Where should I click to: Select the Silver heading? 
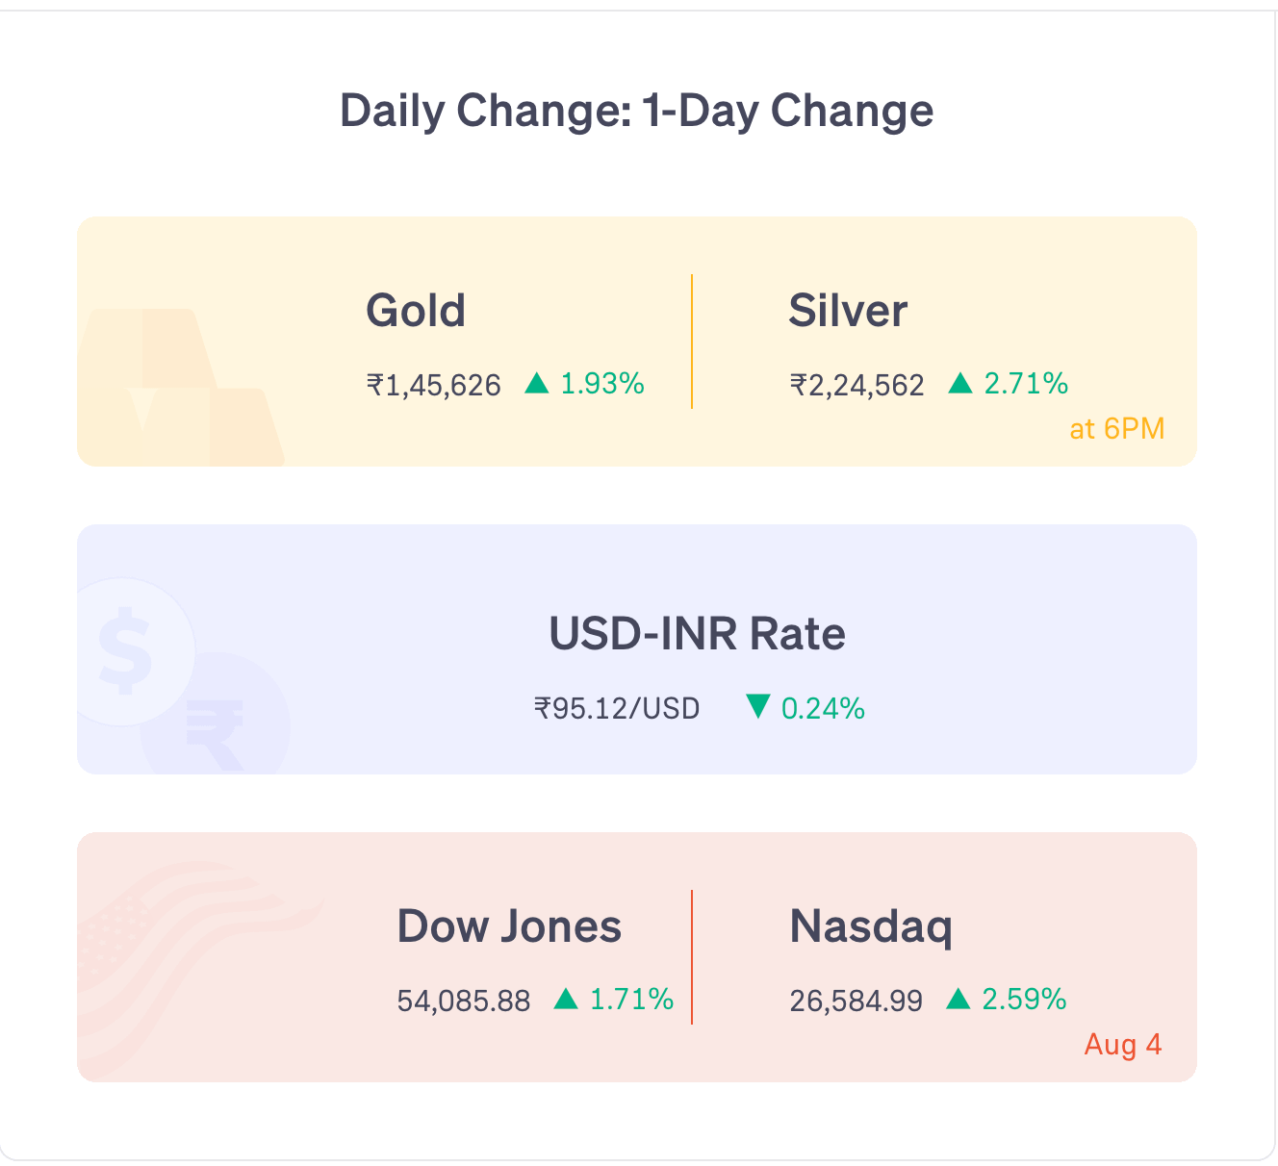point(848,311)
